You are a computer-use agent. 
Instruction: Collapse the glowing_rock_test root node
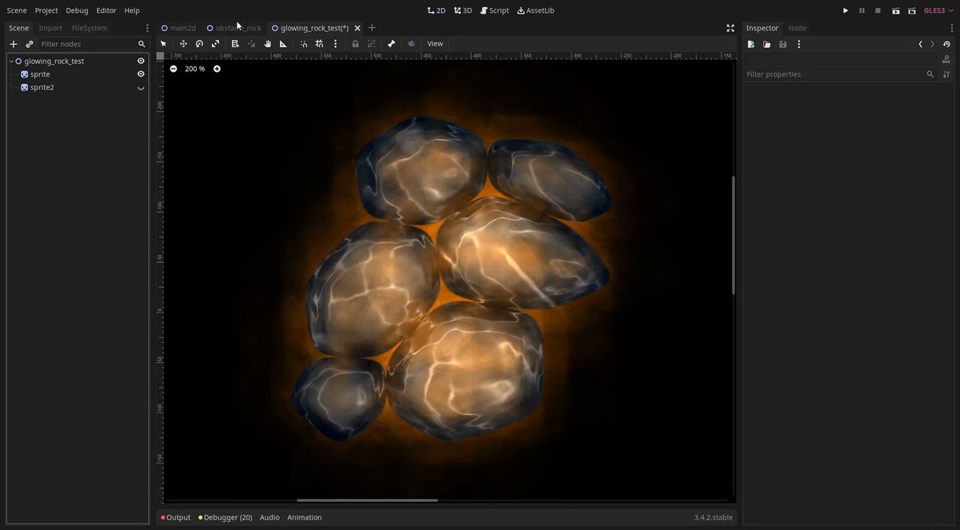[11, 61]
